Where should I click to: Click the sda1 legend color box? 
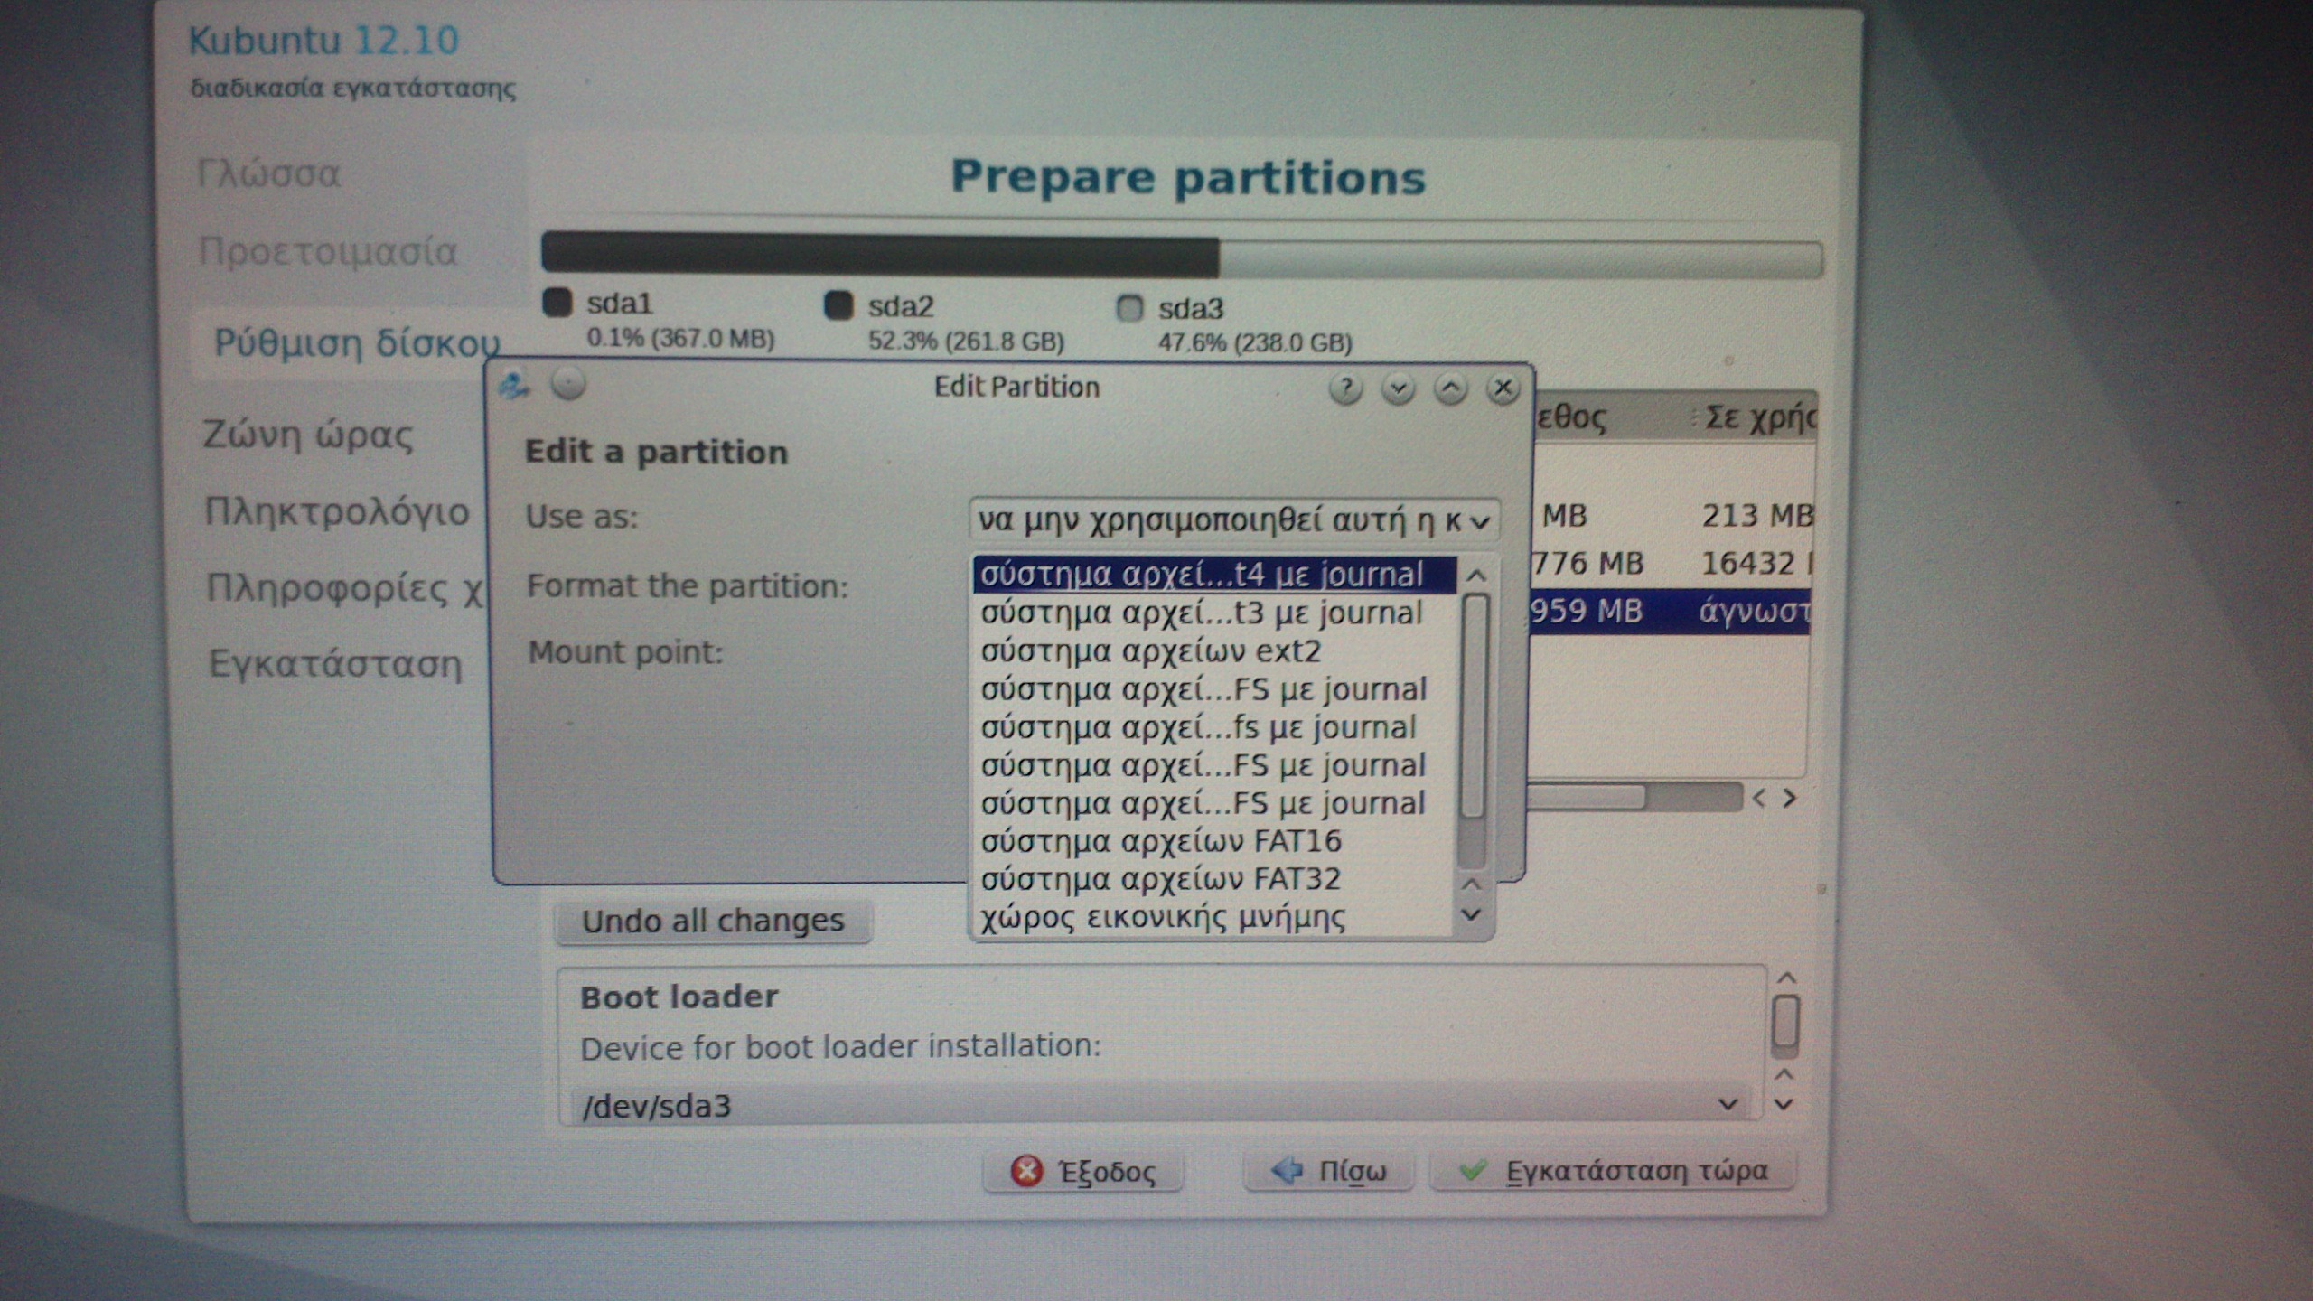click(x=557, y=303)
